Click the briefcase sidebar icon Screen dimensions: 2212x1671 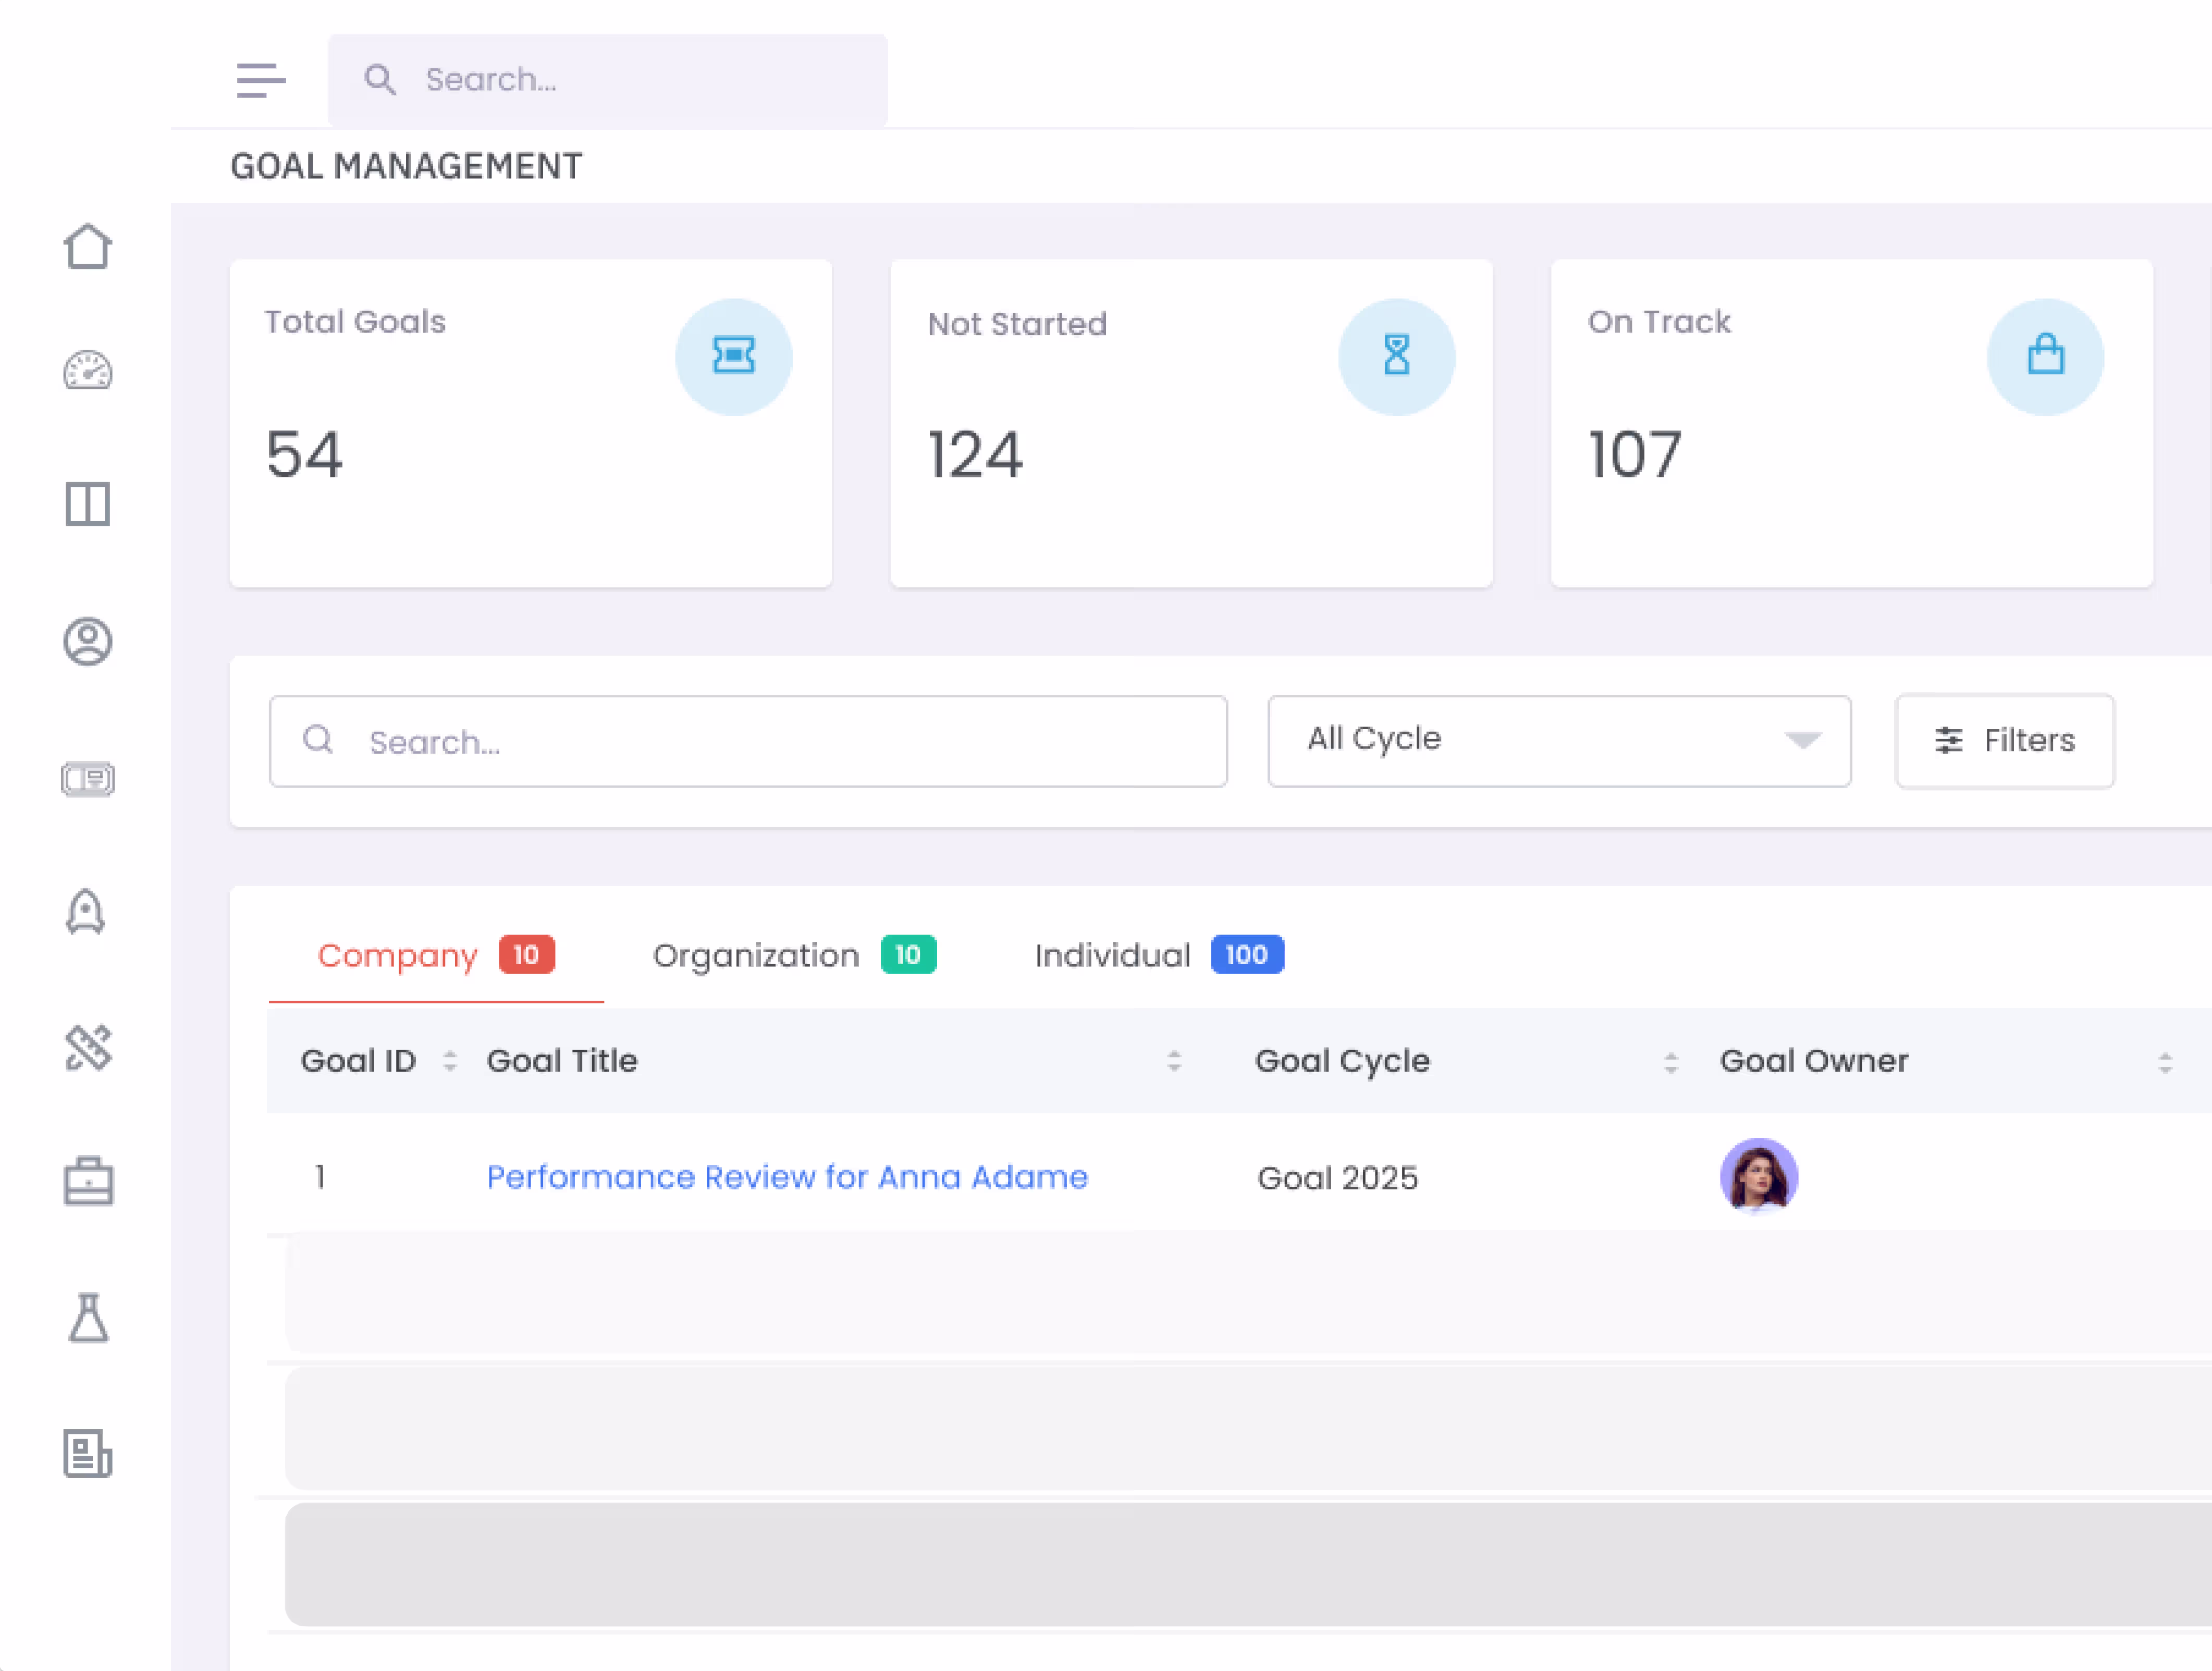click(88, 1182)
